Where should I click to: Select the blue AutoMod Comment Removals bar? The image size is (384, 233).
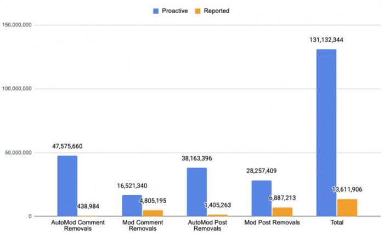pyautogui.click(x=67, y=186)
